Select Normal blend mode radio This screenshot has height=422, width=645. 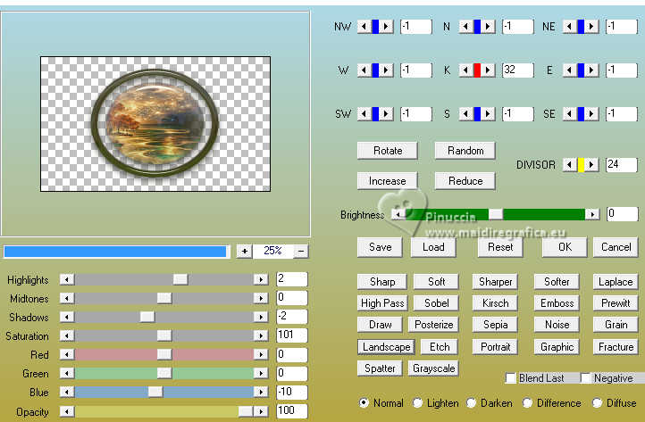tap(364, 402)
